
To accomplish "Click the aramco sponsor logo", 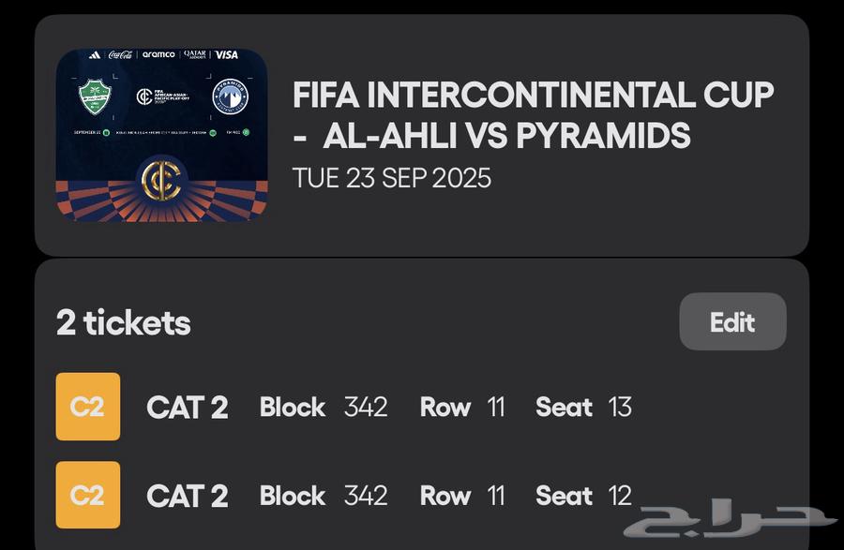I will [158, 55].
